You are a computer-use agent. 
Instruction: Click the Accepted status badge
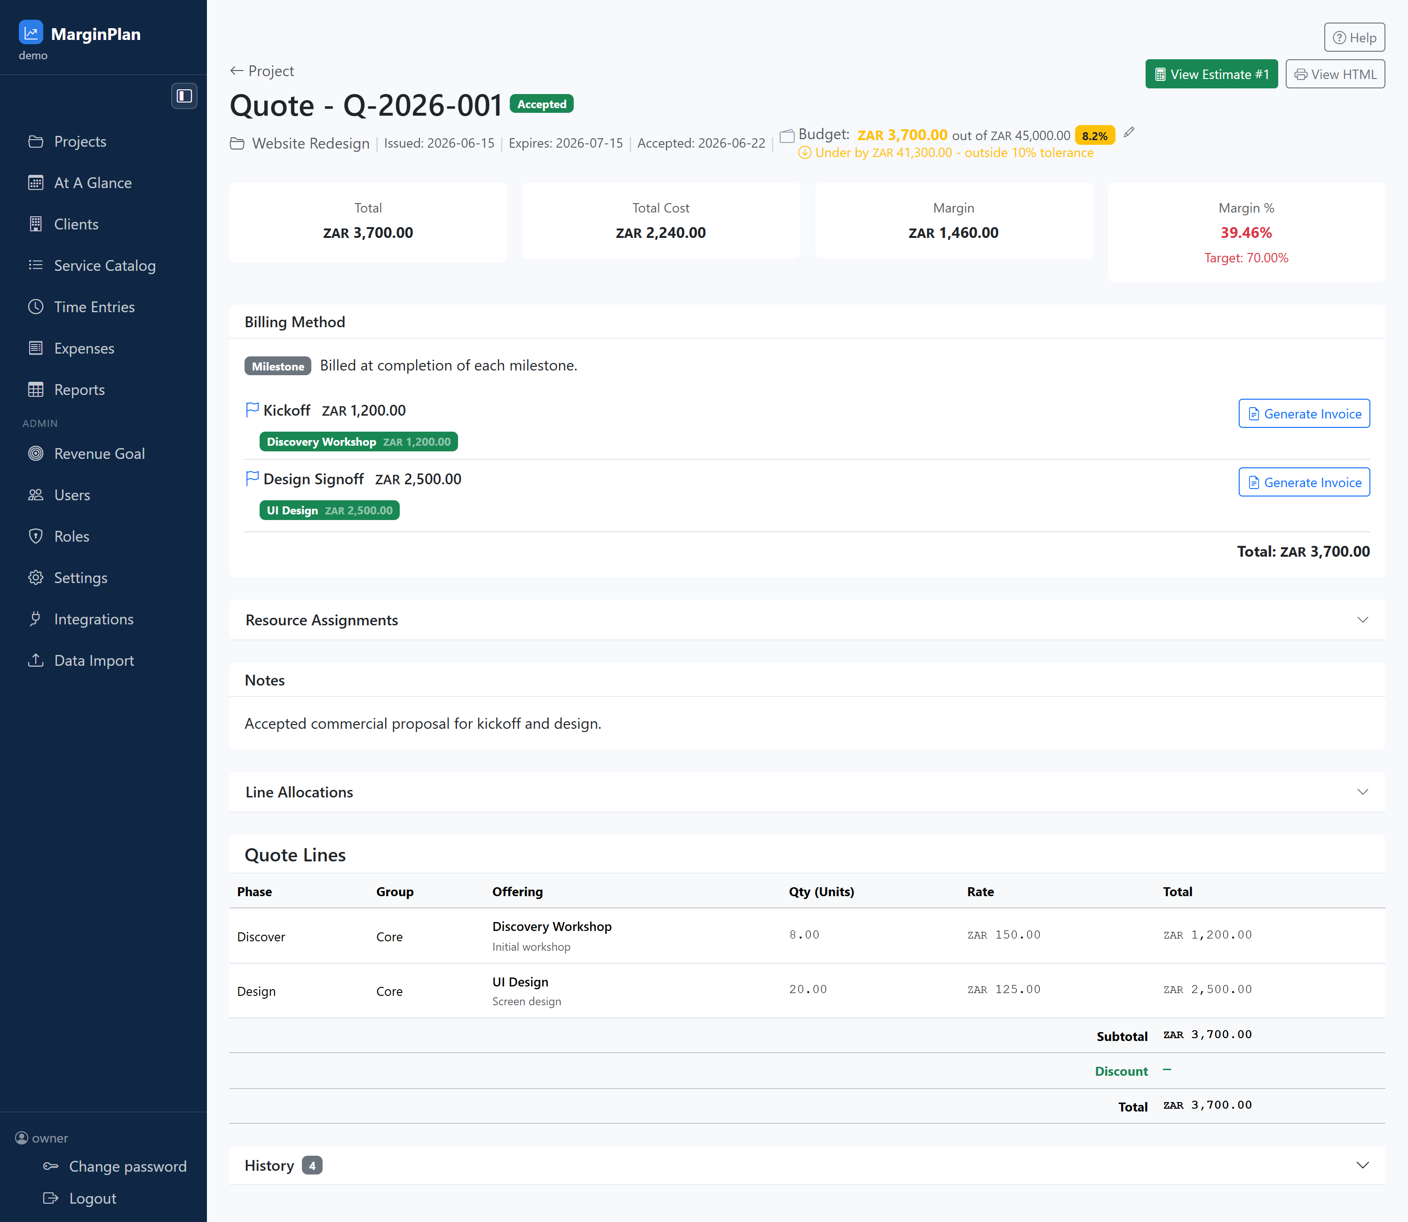[542, 103]
